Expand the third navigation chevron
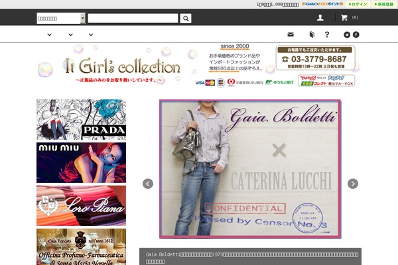This screenshot has width=398, height=265. tap(91, 34)
